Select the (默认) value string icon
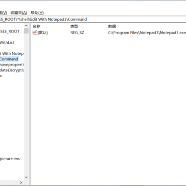This screenshot has width=186, height=186. 35,33
